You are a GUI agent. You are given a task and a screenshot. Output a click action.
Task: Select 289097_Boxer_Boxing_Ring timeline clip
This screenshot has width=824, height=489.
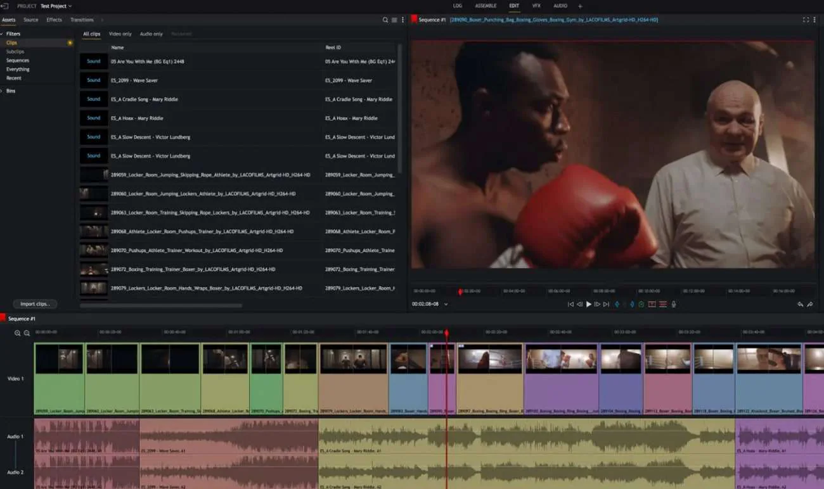point(490,379)
